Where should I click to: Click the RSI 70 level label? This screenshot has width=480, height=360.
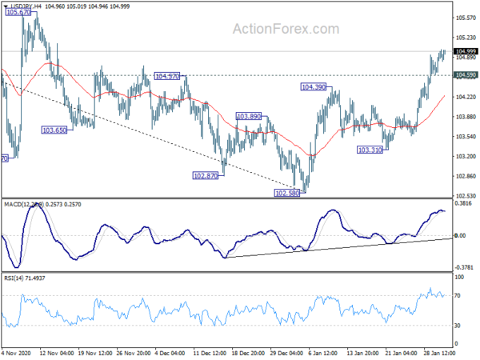[458, 296]
